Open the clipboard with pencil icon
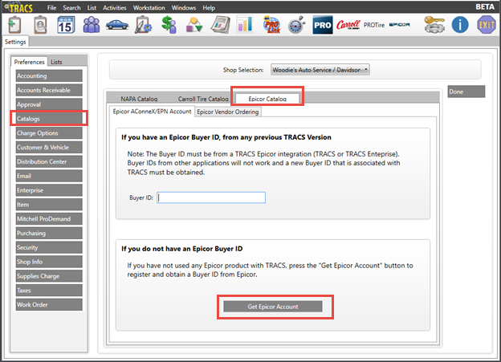The height and width of the screenshot is (362, 501). click(x=143, y=25)
